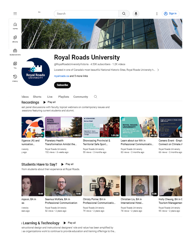Viewport: 191px width, 247px height.
Task: Expand the channel description with the chevron
Action: pyautogui.click(x=158, y=70)
